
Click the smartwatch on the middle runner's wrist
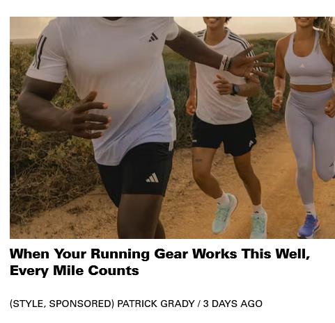pos(235,90)
